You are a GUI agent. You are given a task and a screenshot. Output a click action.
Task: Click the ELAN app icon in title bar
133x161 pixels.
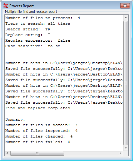tap(6, 6)
